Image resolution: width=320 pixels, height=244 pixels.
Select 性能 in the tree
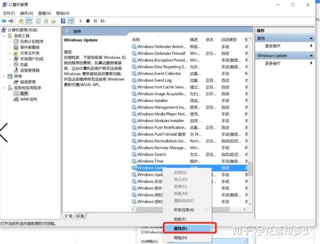tap(24, 65)
